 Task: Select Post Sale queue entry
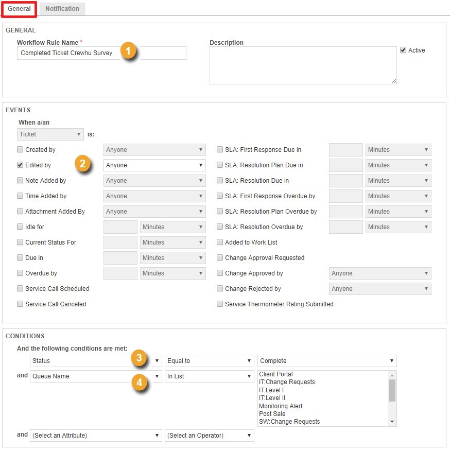(272, 413)
